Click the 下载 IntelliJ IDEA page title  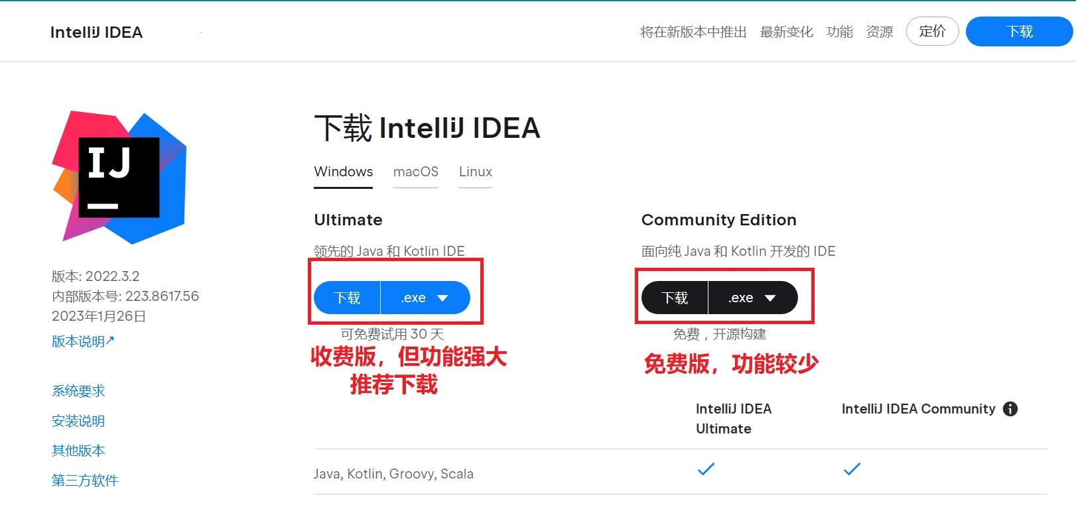pyautogui.click(x=427, y=128)
